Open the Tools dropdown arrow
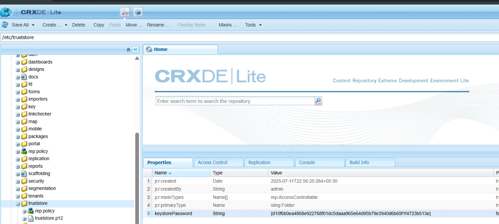This screenshot has height=224, width=499. click(260, 25)
